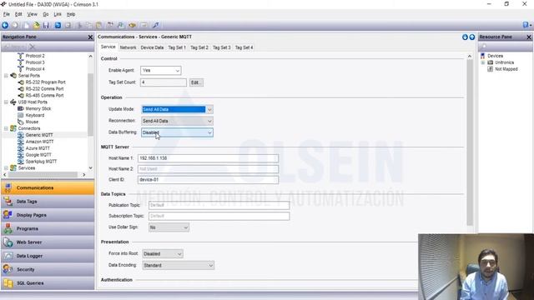Select Amazon MQTT connector
Screen dimensions: 534x300
(39, 142)
